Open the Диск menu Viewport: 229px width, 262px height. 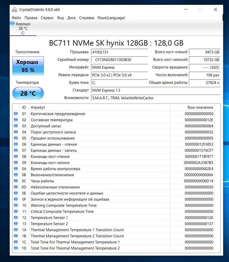[71, 18]
